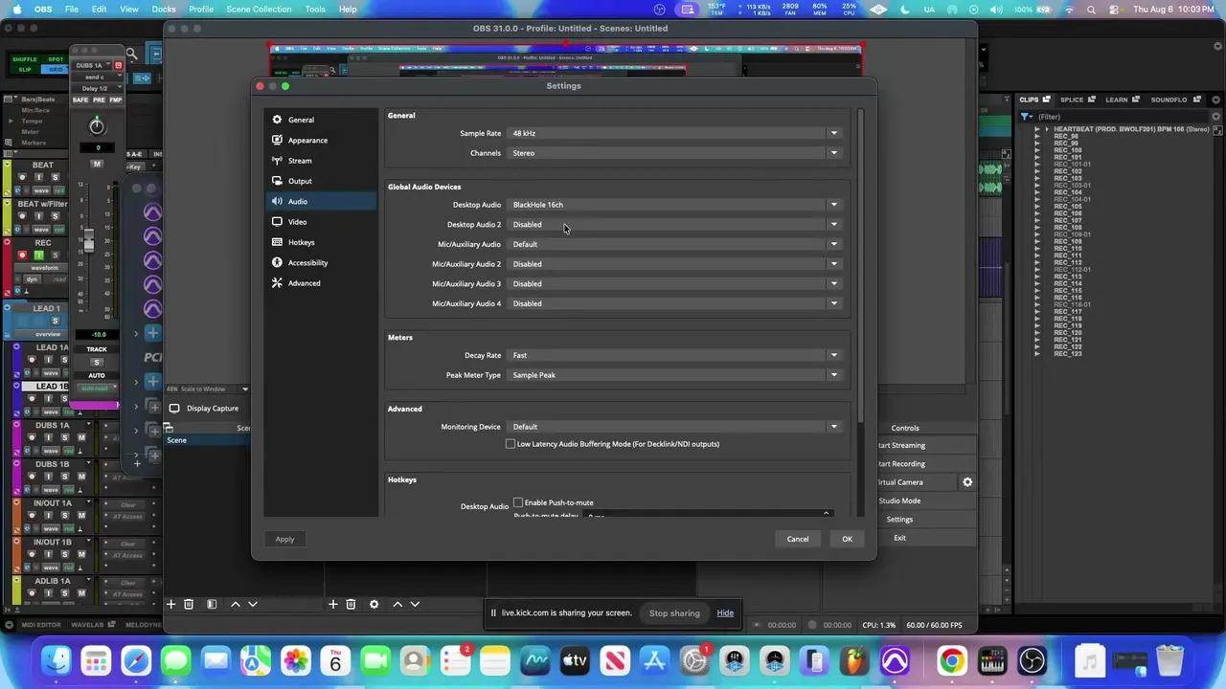The height and width of the screenshot is (689, 1226).
Task: Open the Docks menu
Action: (x=164, y=10)
